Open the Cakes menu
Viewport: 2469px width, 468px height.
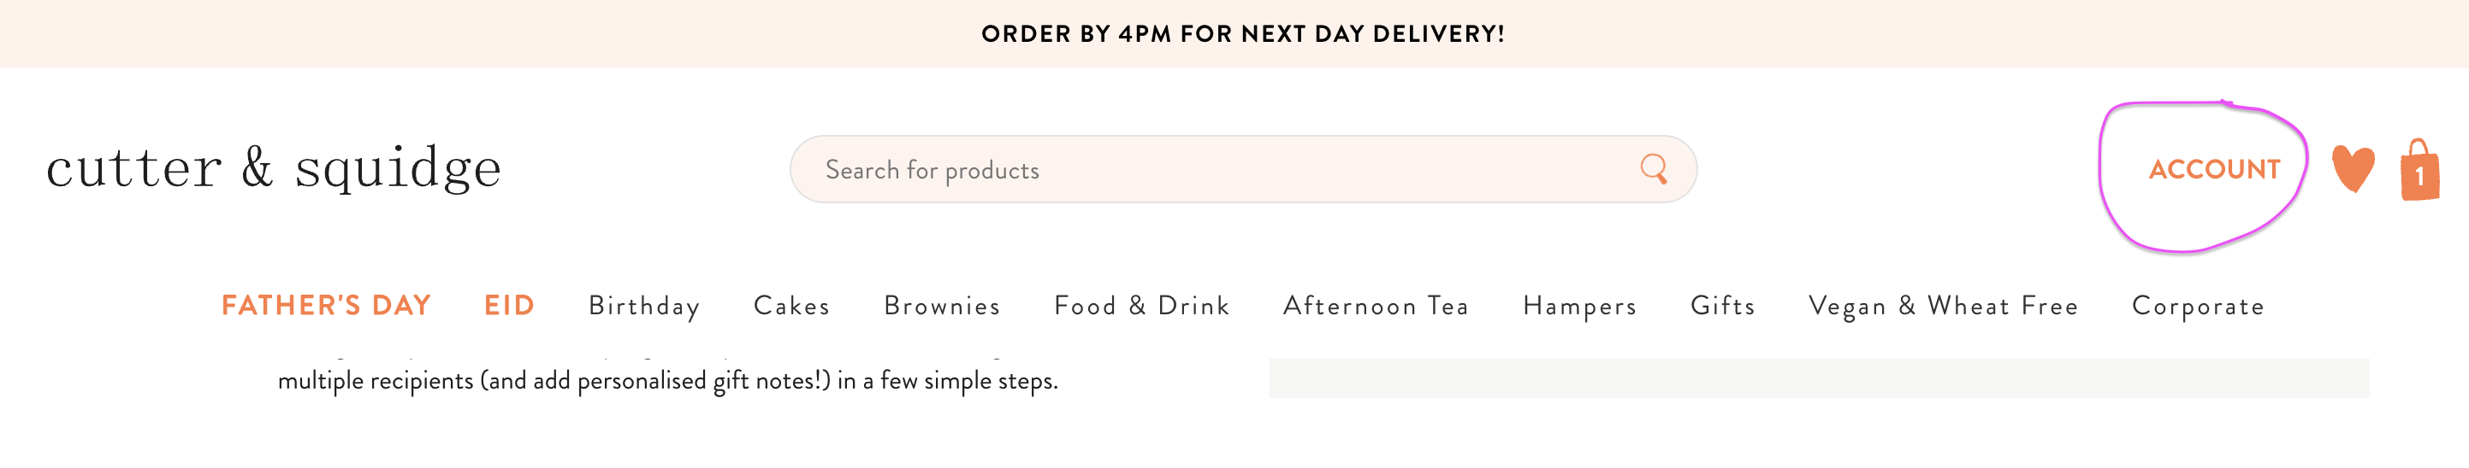[791, 305]
